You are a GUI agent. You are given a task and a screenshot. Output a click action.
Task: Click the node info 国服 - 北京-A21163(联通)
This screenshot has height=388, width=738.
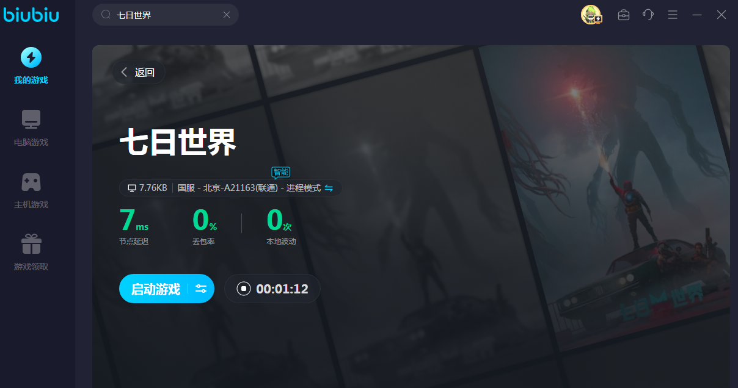pyautogui.click(x=227, y=188)
